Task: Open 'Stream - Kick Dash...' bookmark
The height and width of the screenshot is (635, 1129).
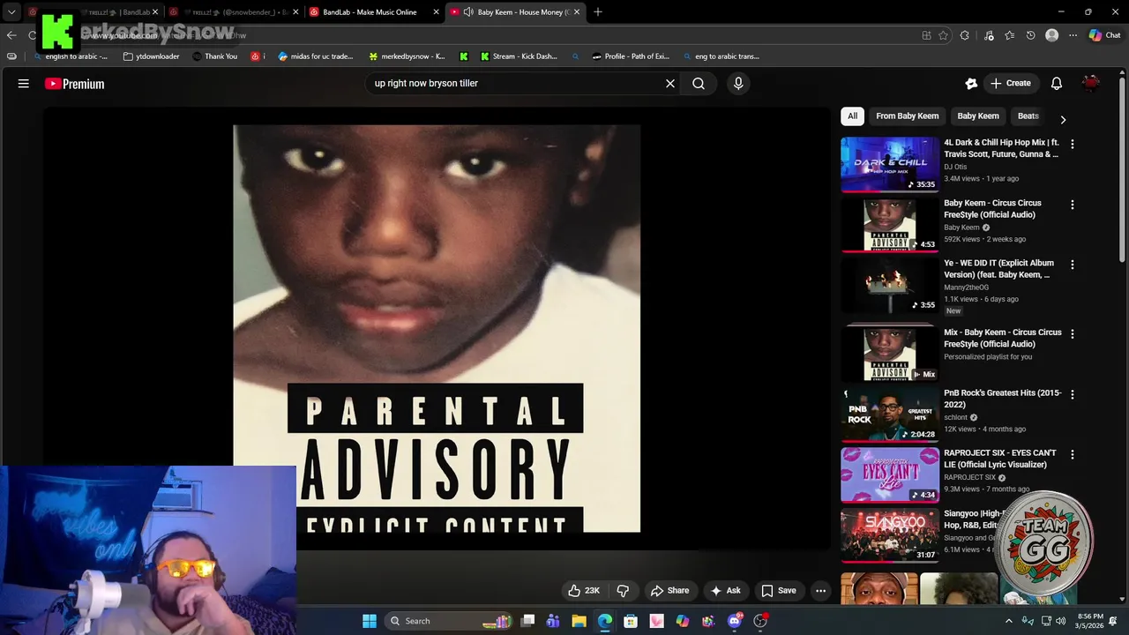Action: coord(519,56)
